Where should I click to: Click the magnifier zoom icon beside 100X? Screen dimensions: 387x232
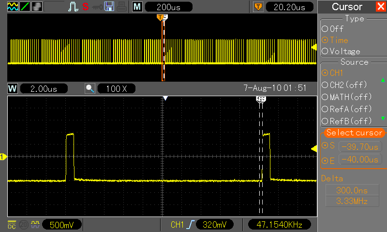(x=90, y=88)
